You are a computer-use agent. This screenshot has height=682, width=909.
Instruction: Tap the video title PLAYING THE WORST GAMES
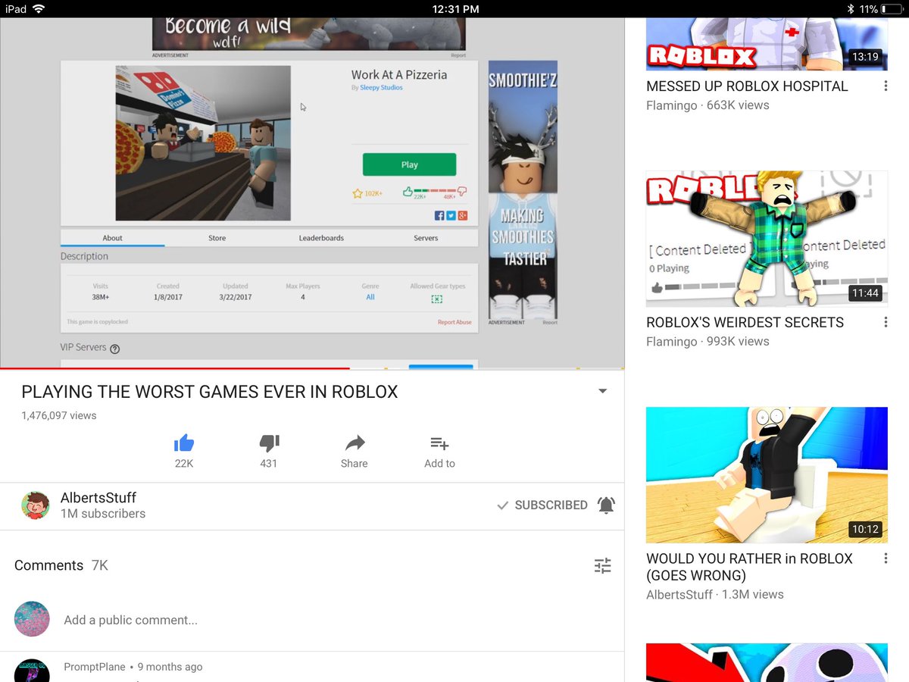click(210, 392)
